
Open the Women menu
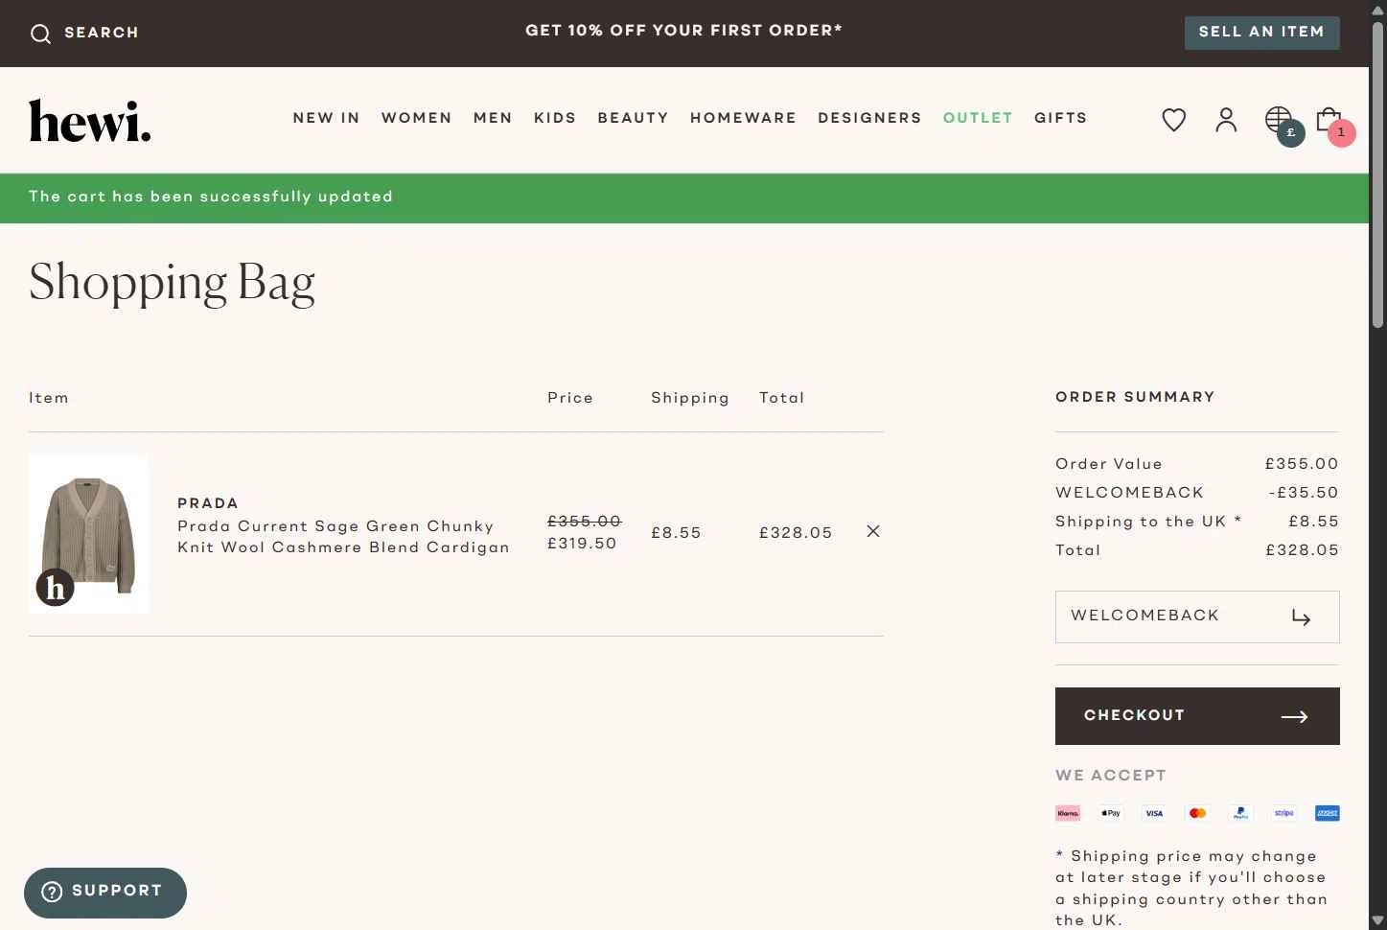[x=417, y=118]
